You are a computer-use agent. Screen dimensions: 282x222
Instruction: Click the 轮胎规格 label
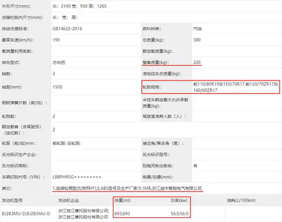click(x=152, y=87)
